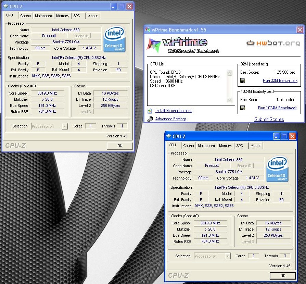Click Core Speed value 3819.9 MHz
The image size is (306, 284).
(210, 223)
